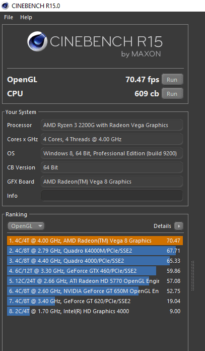Click the Cinebench R15 sphere logo
Image resolution: width=205 pixels, height=351 pixels.
click(37, 41)
